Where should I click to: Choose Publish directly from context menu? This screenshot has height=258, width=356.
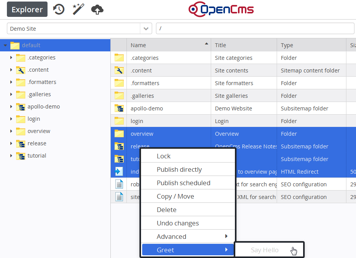coord(188,169)
